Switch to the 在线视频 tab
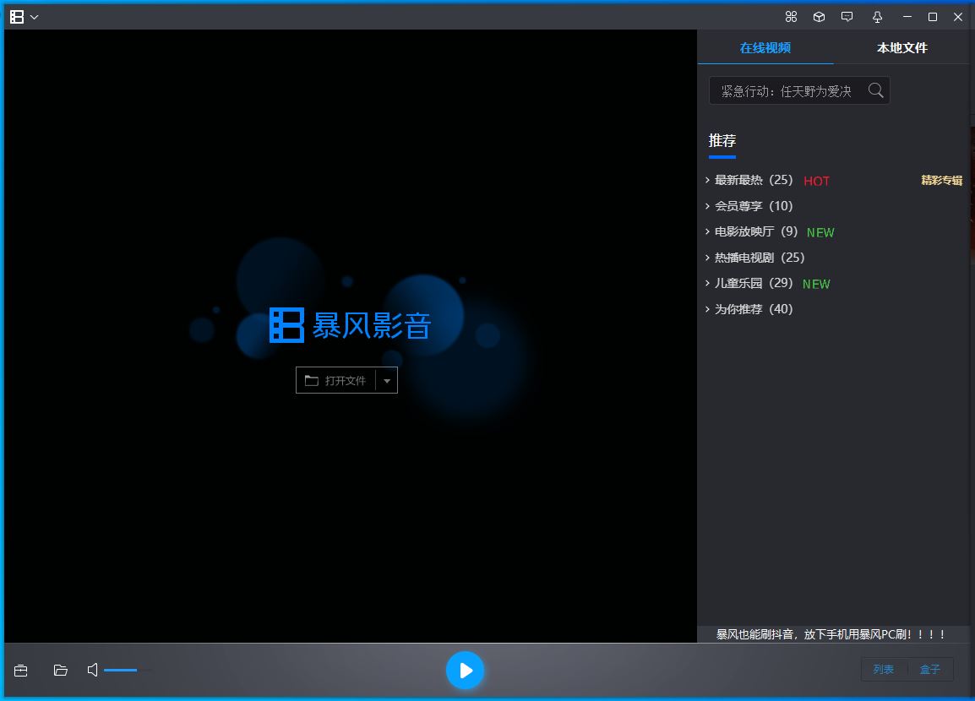This screenshot has width=975, height=701. (x=765, y=48)
